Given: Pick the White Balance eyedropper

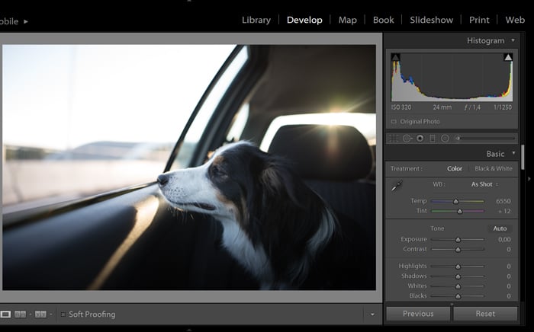Looking at the screenshot, I should [x=397, y=186].
